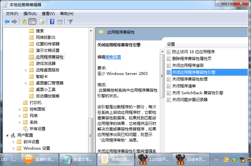
Task: Click policy icon beside 关闭应用程序遥测
Action: [169, 65]
